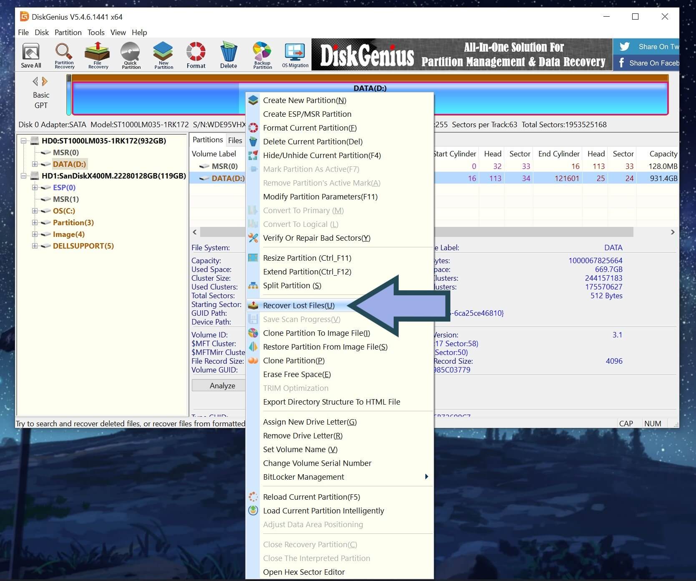The width and height of the screenshot is (696, 581).
Task: Open BitLocker Management submenu arrow
Action: (x=426, y=477)
